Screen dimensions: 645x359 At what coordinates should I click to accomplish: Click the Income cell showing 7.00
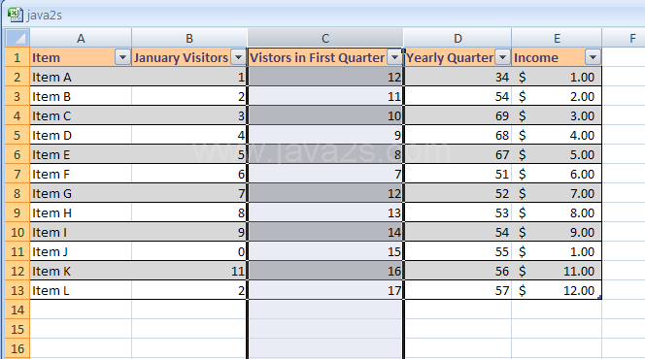[557, 193]
